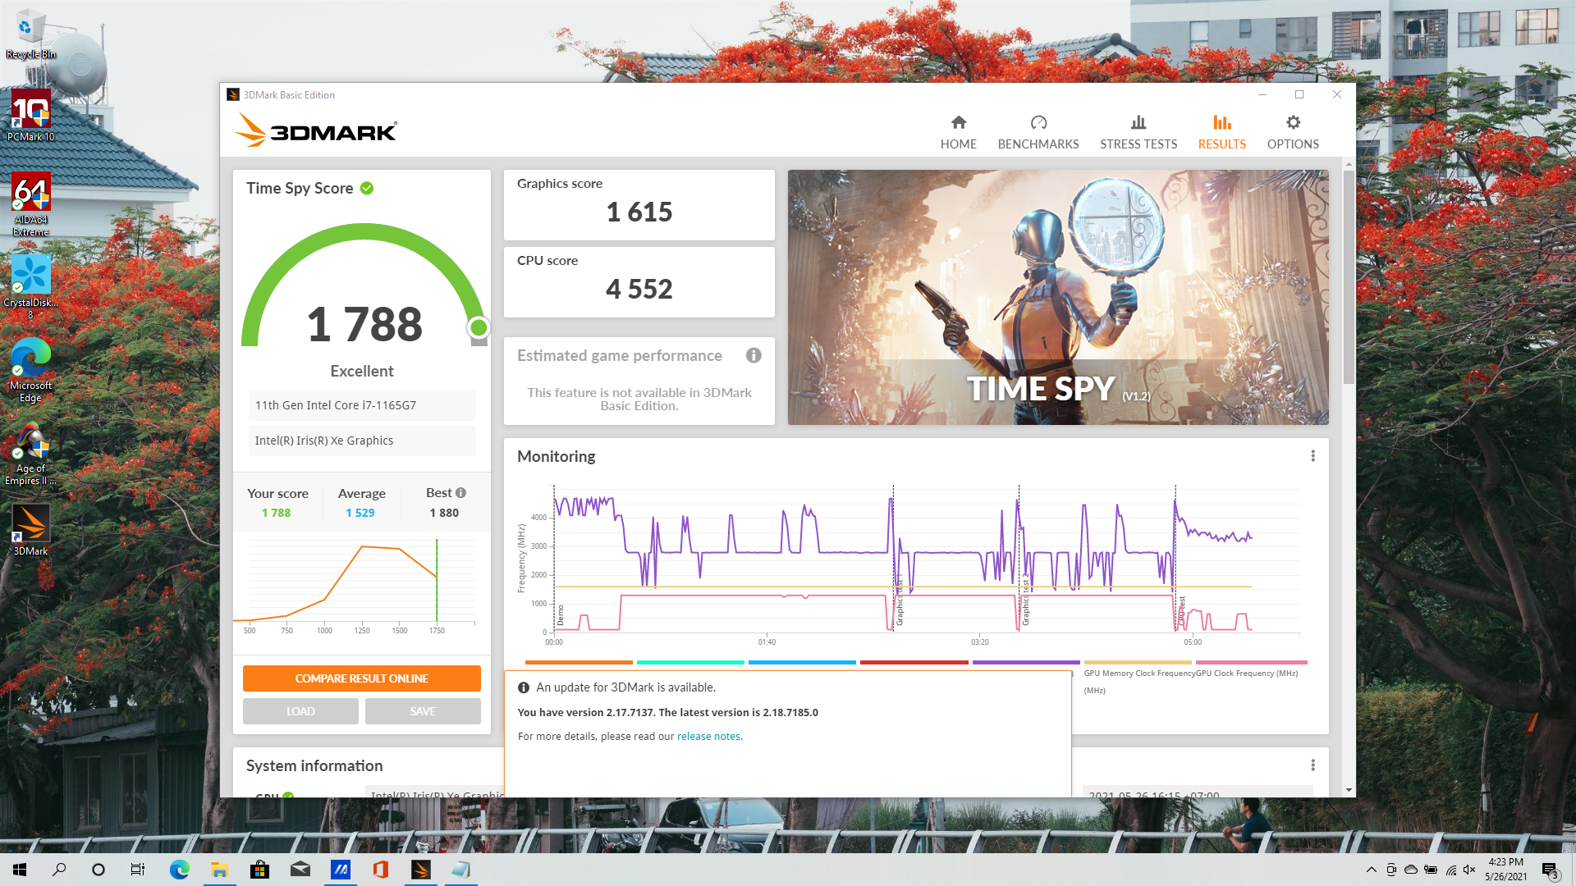Select the PCMark 10 desktop icon

pyautogui.click(x=30, y=116)
